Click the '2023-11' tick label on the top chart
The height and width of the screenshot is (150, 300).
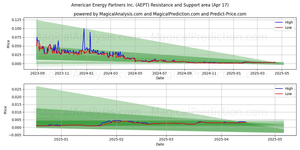(x=62, y=73)
